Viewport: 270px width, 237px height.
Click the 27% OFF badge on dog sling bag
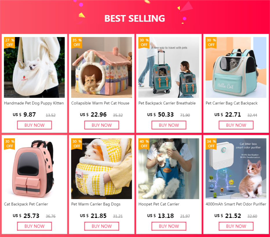[x=10, y=43]
